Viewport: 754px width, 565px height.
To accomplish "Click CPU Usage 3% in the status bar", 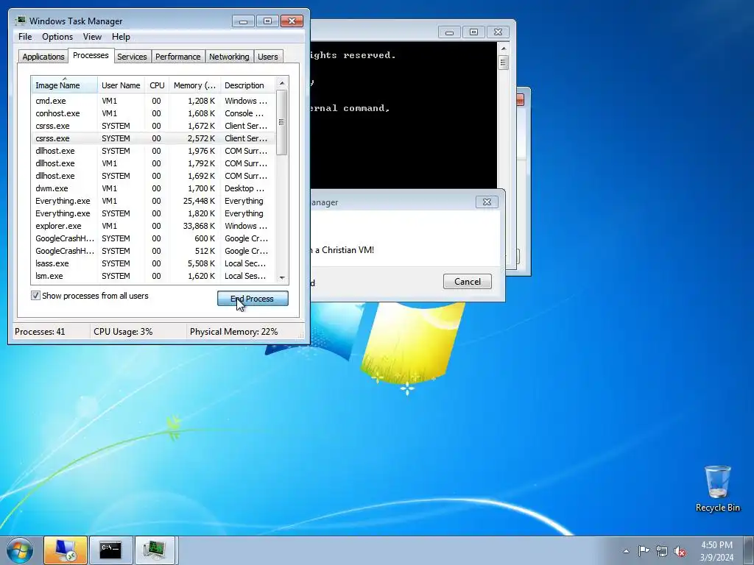I will point(123,332).
